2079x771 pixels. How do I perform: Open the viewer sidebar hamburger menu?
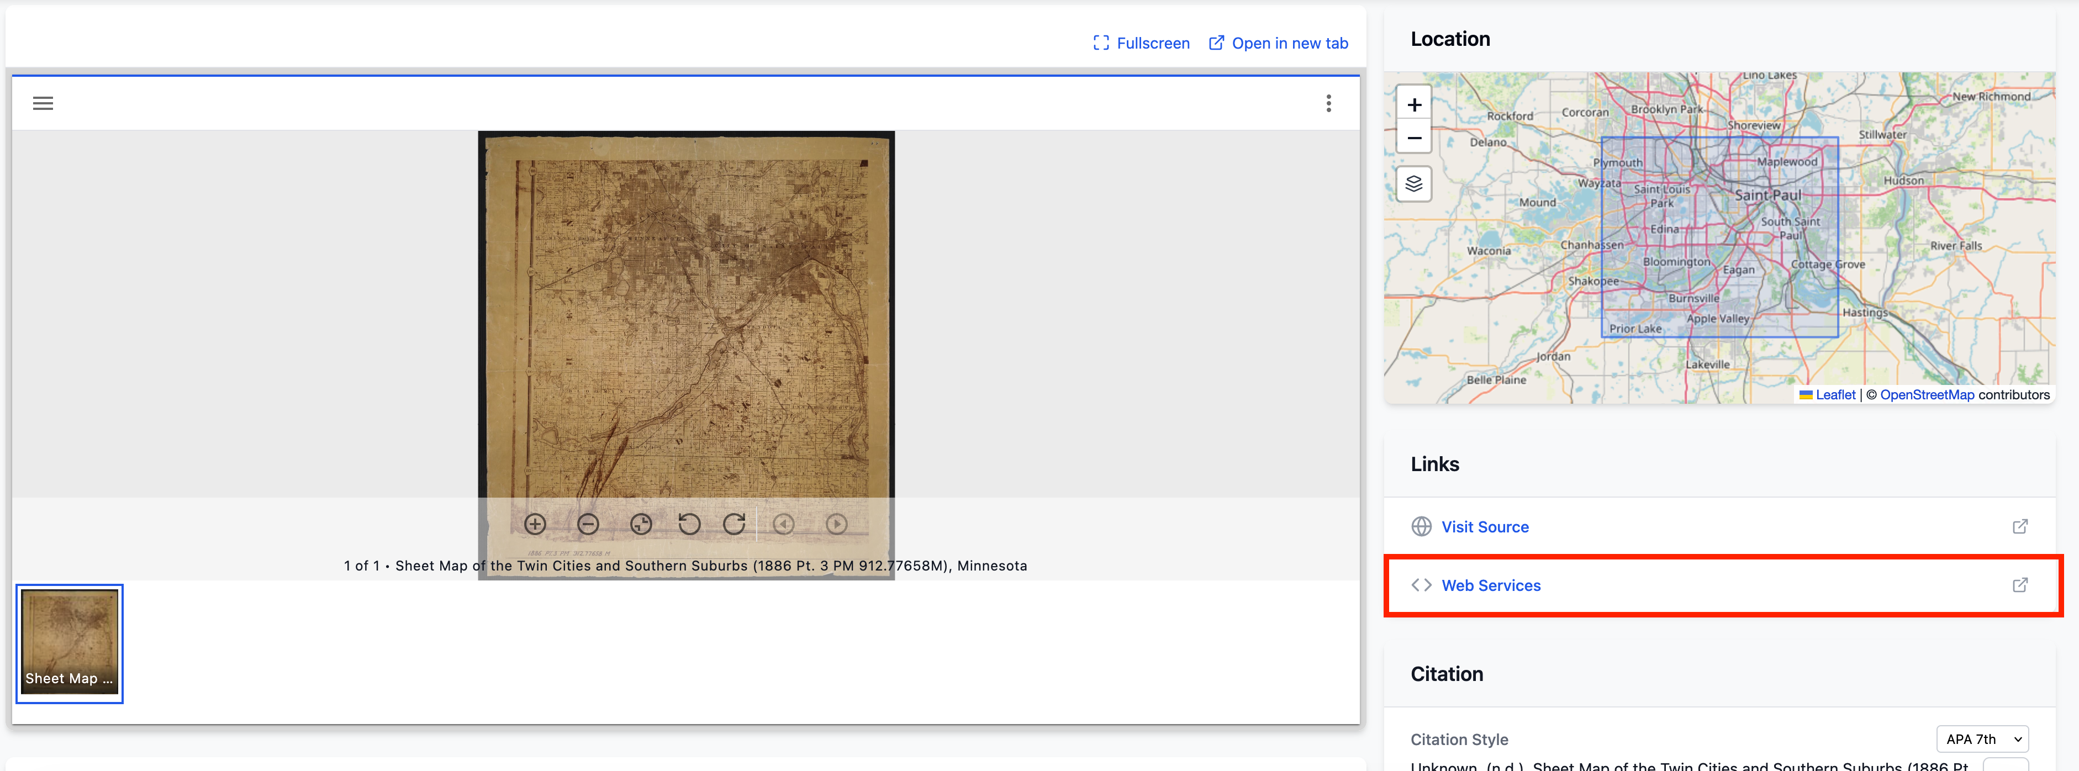tap(43, 103)
